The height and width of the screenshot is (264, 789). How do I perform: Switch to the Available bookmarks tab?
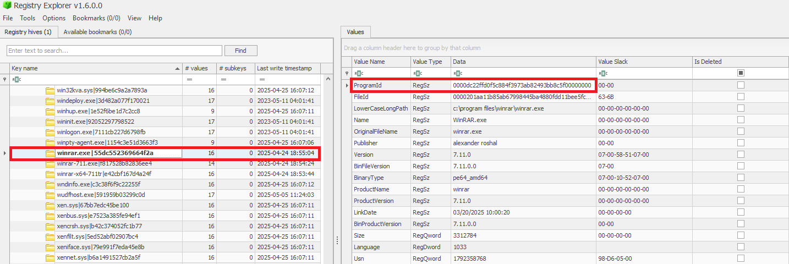click(x=97, y=32)
